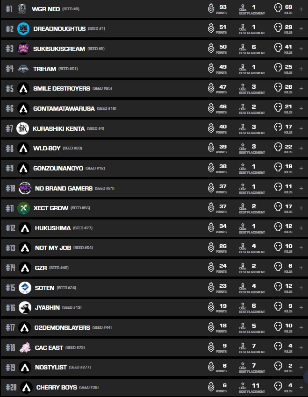Expand the HUKUSHIMA team row
The height and width of the screenshot is (397, 308).
coord(301,228)
